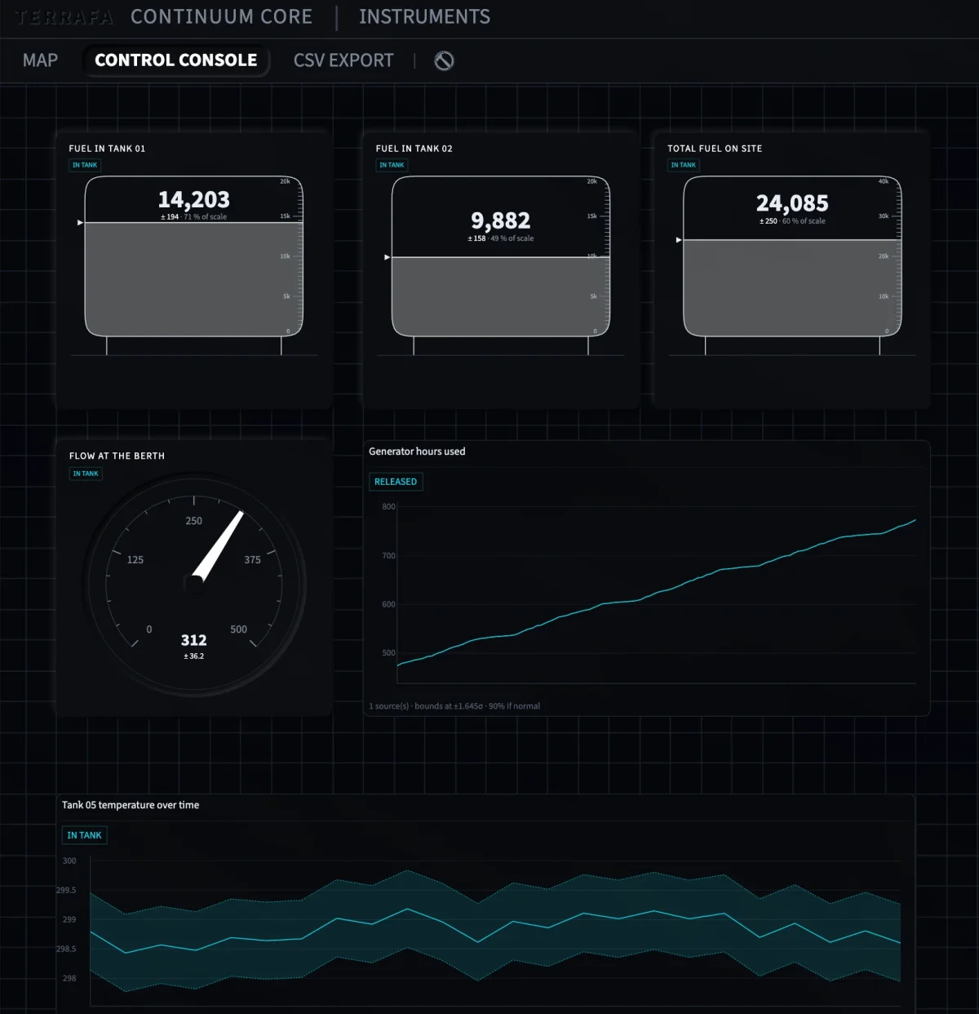Open the CSV EXPORT tab
Screen dimensions: 979x1014
[343, 60]
